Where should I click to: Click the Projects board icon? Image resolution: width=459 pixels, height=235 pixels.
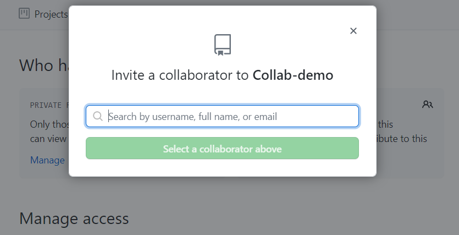point(24,14)
